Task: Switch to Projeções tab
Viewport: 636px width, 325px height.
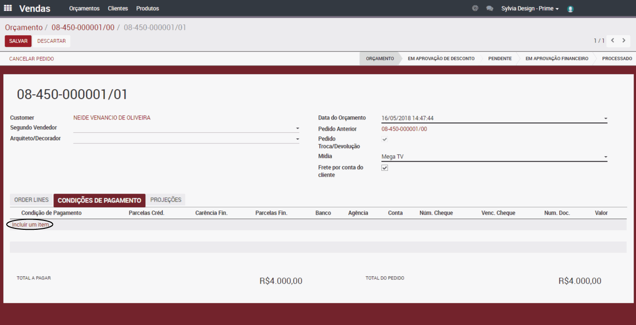Action: 166,200
